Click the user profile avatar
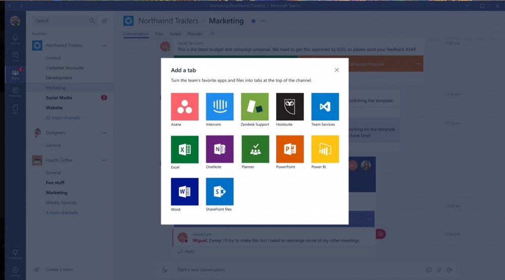 click(15, 21)
